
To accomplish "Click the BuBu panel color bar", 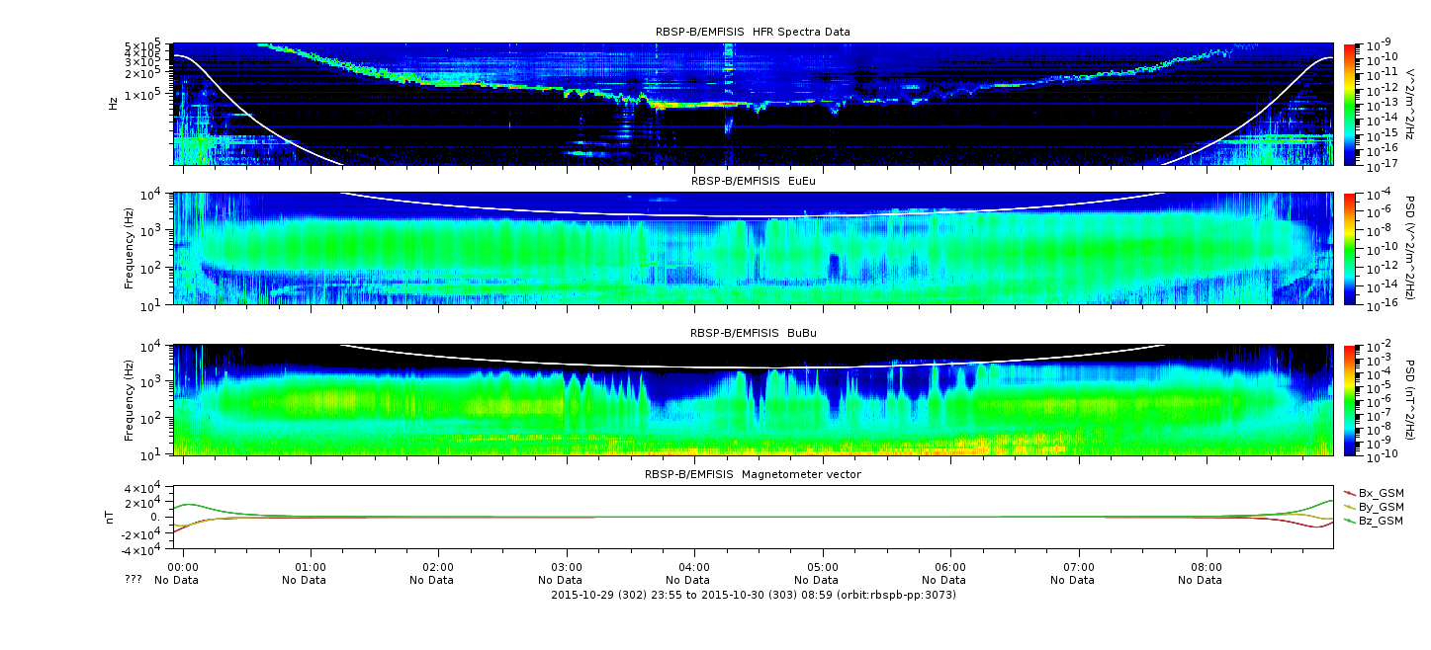I will (1349, 399).
